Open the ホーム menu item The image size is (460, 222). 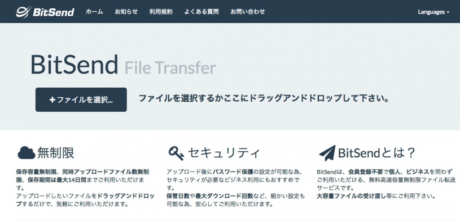click(x=94, y=12)
